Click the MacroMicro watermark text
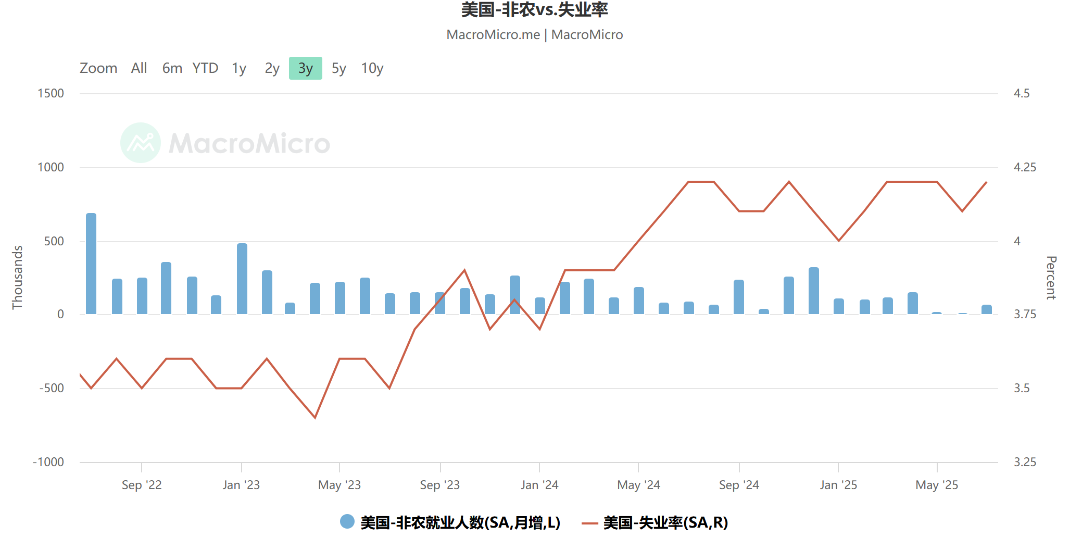The image size is (1082, 550). [x=249, y=143]
